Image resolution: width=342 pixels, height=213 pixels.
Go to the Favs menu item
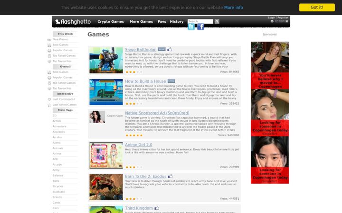(x=162, y=21)
